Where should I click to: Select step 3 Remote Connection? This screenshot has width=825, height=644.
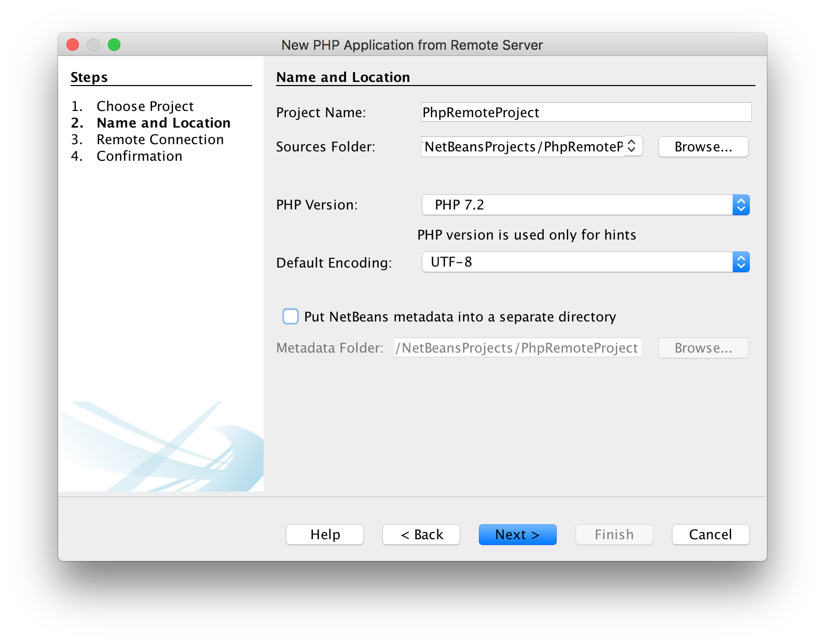pos(147,139)
